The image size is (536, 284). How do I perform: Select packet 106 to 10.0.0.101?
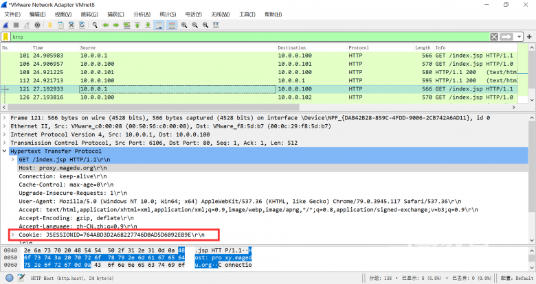point(259,64)
